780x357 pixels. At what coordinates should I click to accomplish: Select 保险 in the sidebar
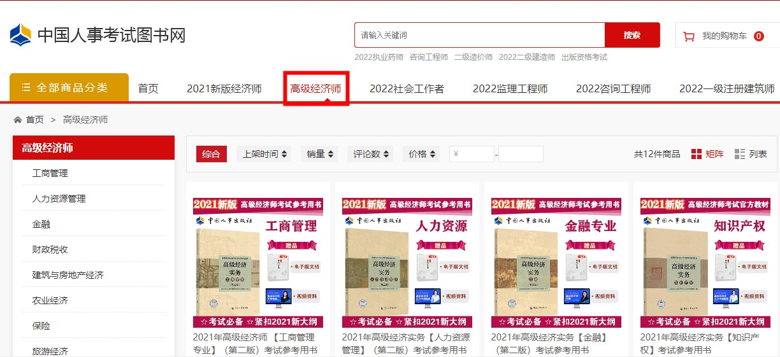click(x=41, y=326)
